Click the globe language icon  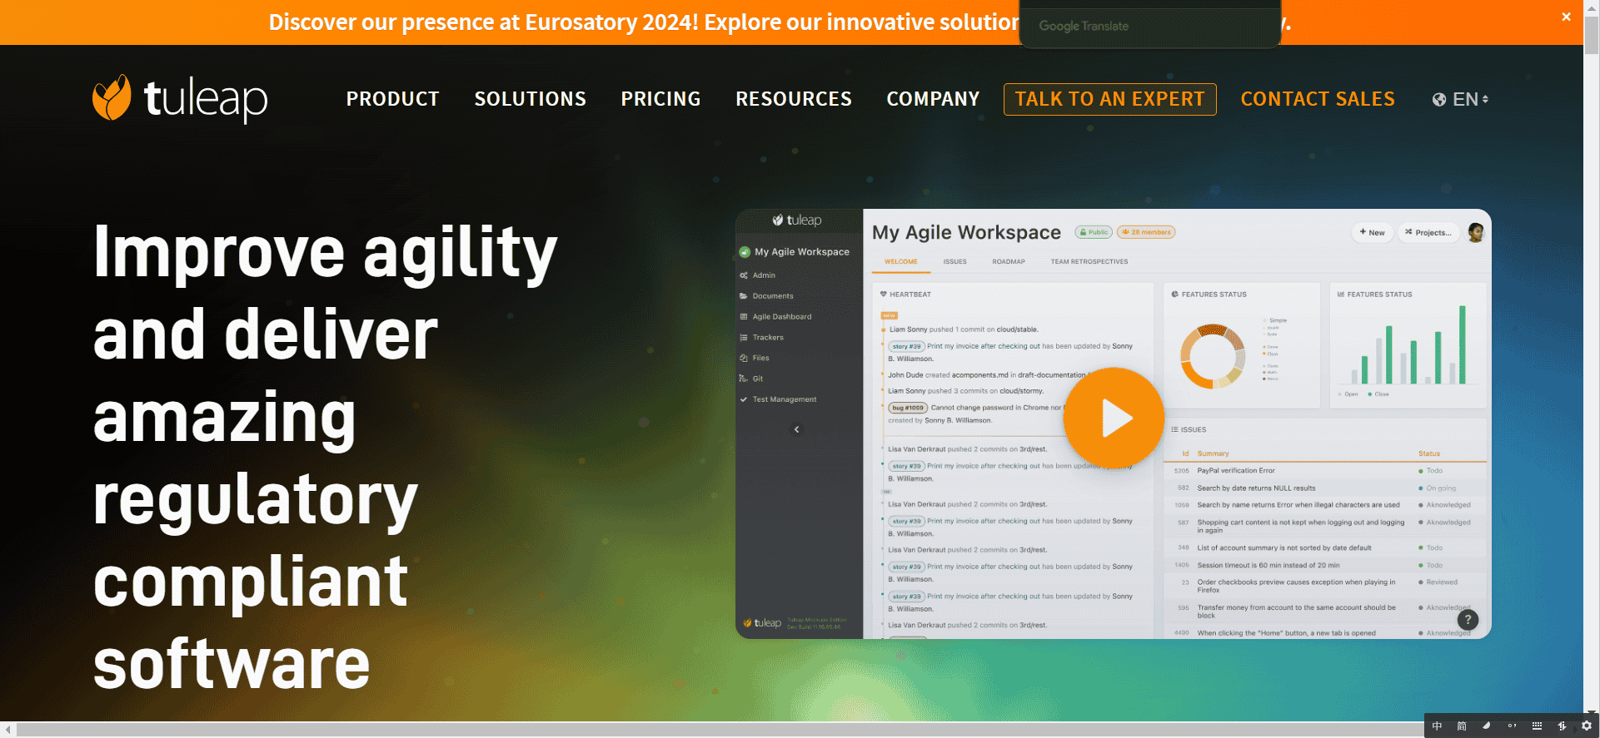point(1439,100)
